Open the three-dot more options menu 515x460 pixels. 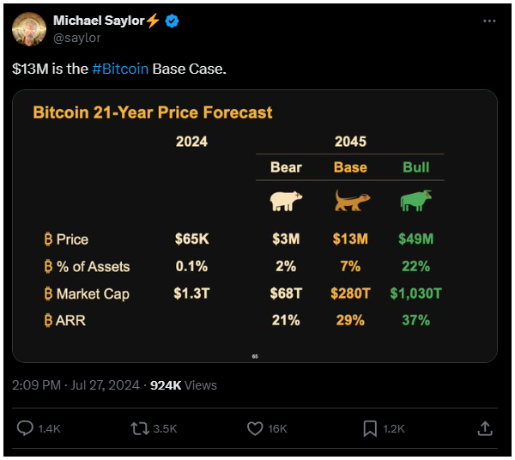(489, 21)
